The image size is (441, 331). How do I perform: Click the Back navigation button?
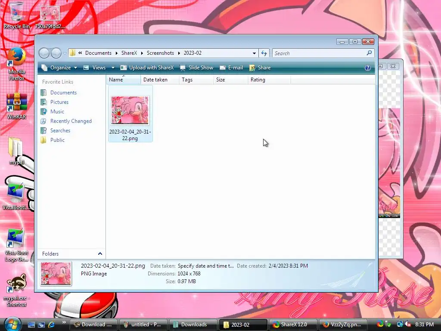tap(44, 53)
